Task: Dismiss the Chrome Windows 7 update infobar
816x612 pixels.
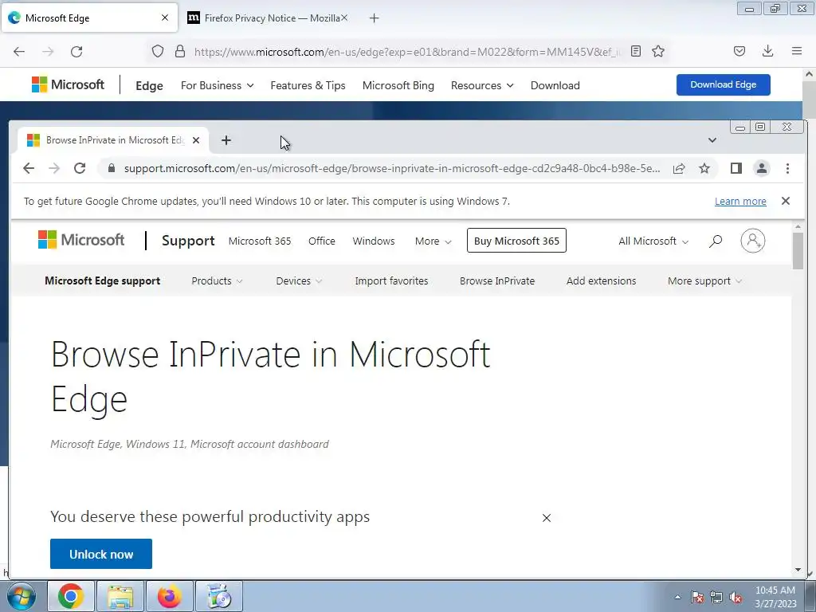Action: click(x=785, y=201)
